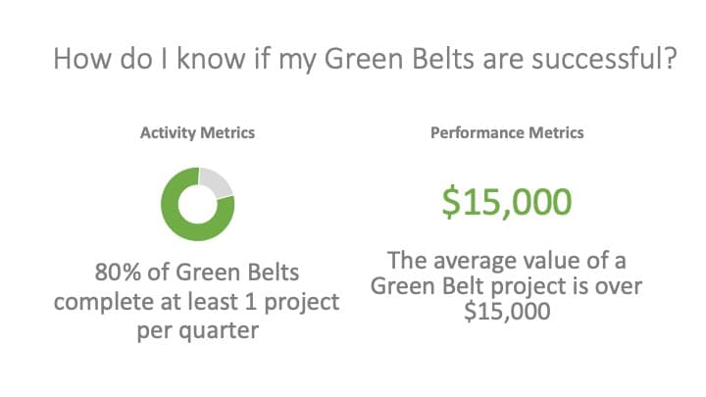706x397 pixels.
Task: Click the Activity Metrics heading
Action: coord(198,132)
